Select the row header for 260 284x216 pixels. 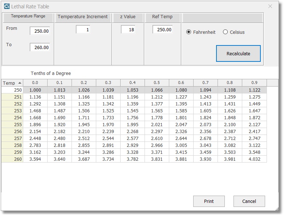pyautogui.click(x=12, y=159)
